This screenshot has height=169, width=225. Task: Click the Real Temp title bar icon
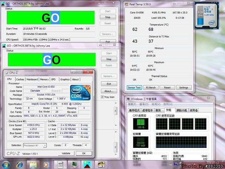127,4
